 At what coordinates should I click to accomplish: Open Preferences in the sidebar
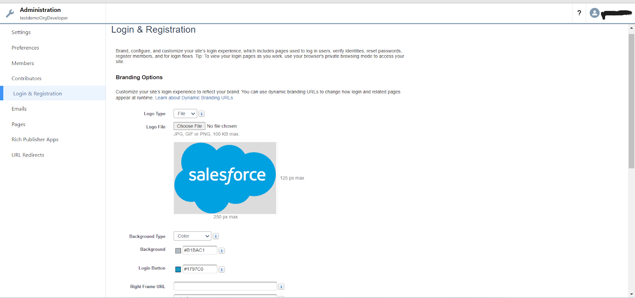[25, 48]
